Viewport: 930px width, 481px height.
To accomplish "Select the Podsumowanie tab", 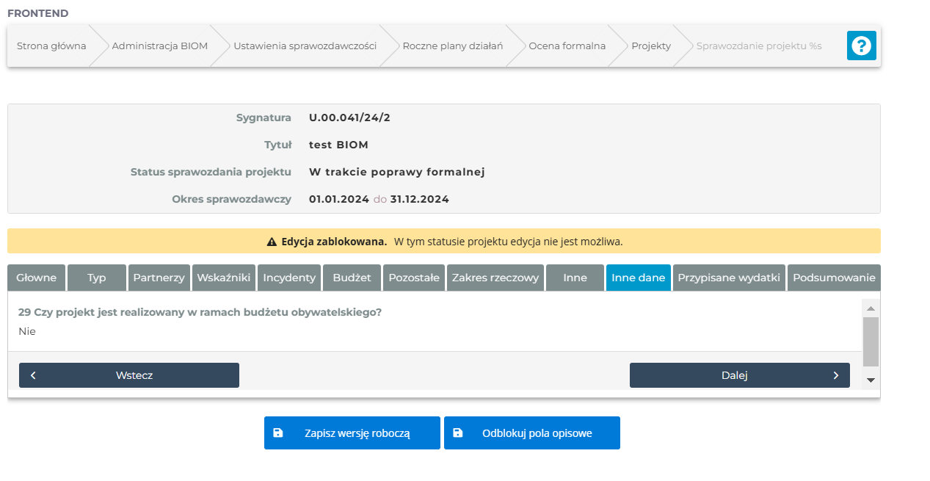I will pyautogui.click(x=834, y=278).
